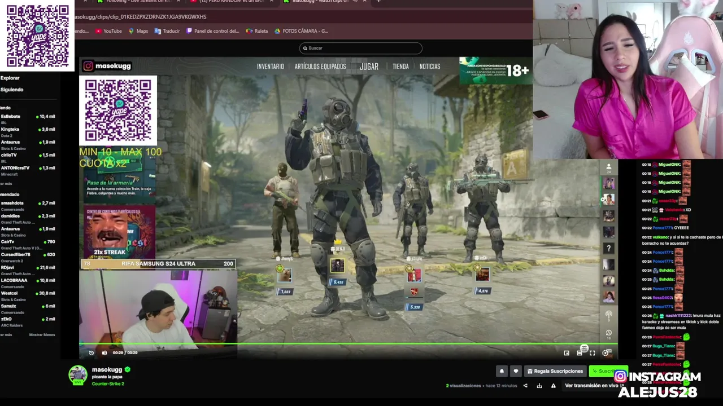723x406 pixels.
Task: Click the notification bell for masokugg
Action: point(502,371)
